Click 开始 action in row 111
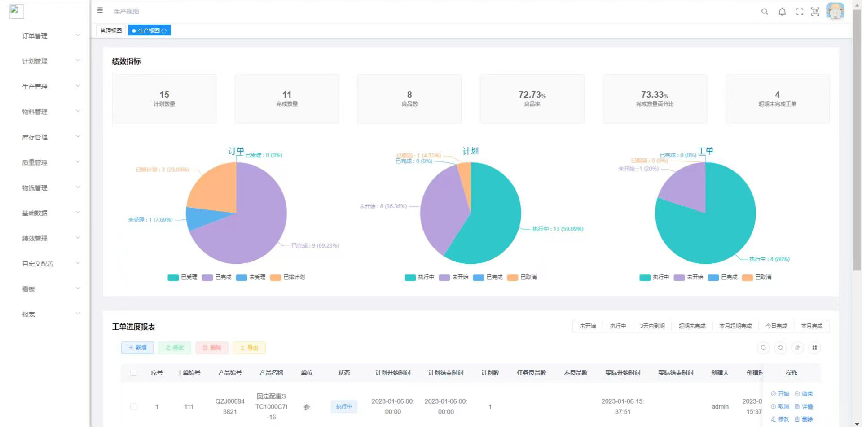Image resolution: width=862 pixels, height=427 pixels. point(780,394)
